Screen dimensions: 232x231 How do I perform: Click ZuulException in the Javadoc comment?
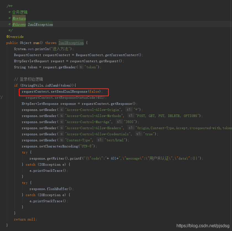pos(40,24)
